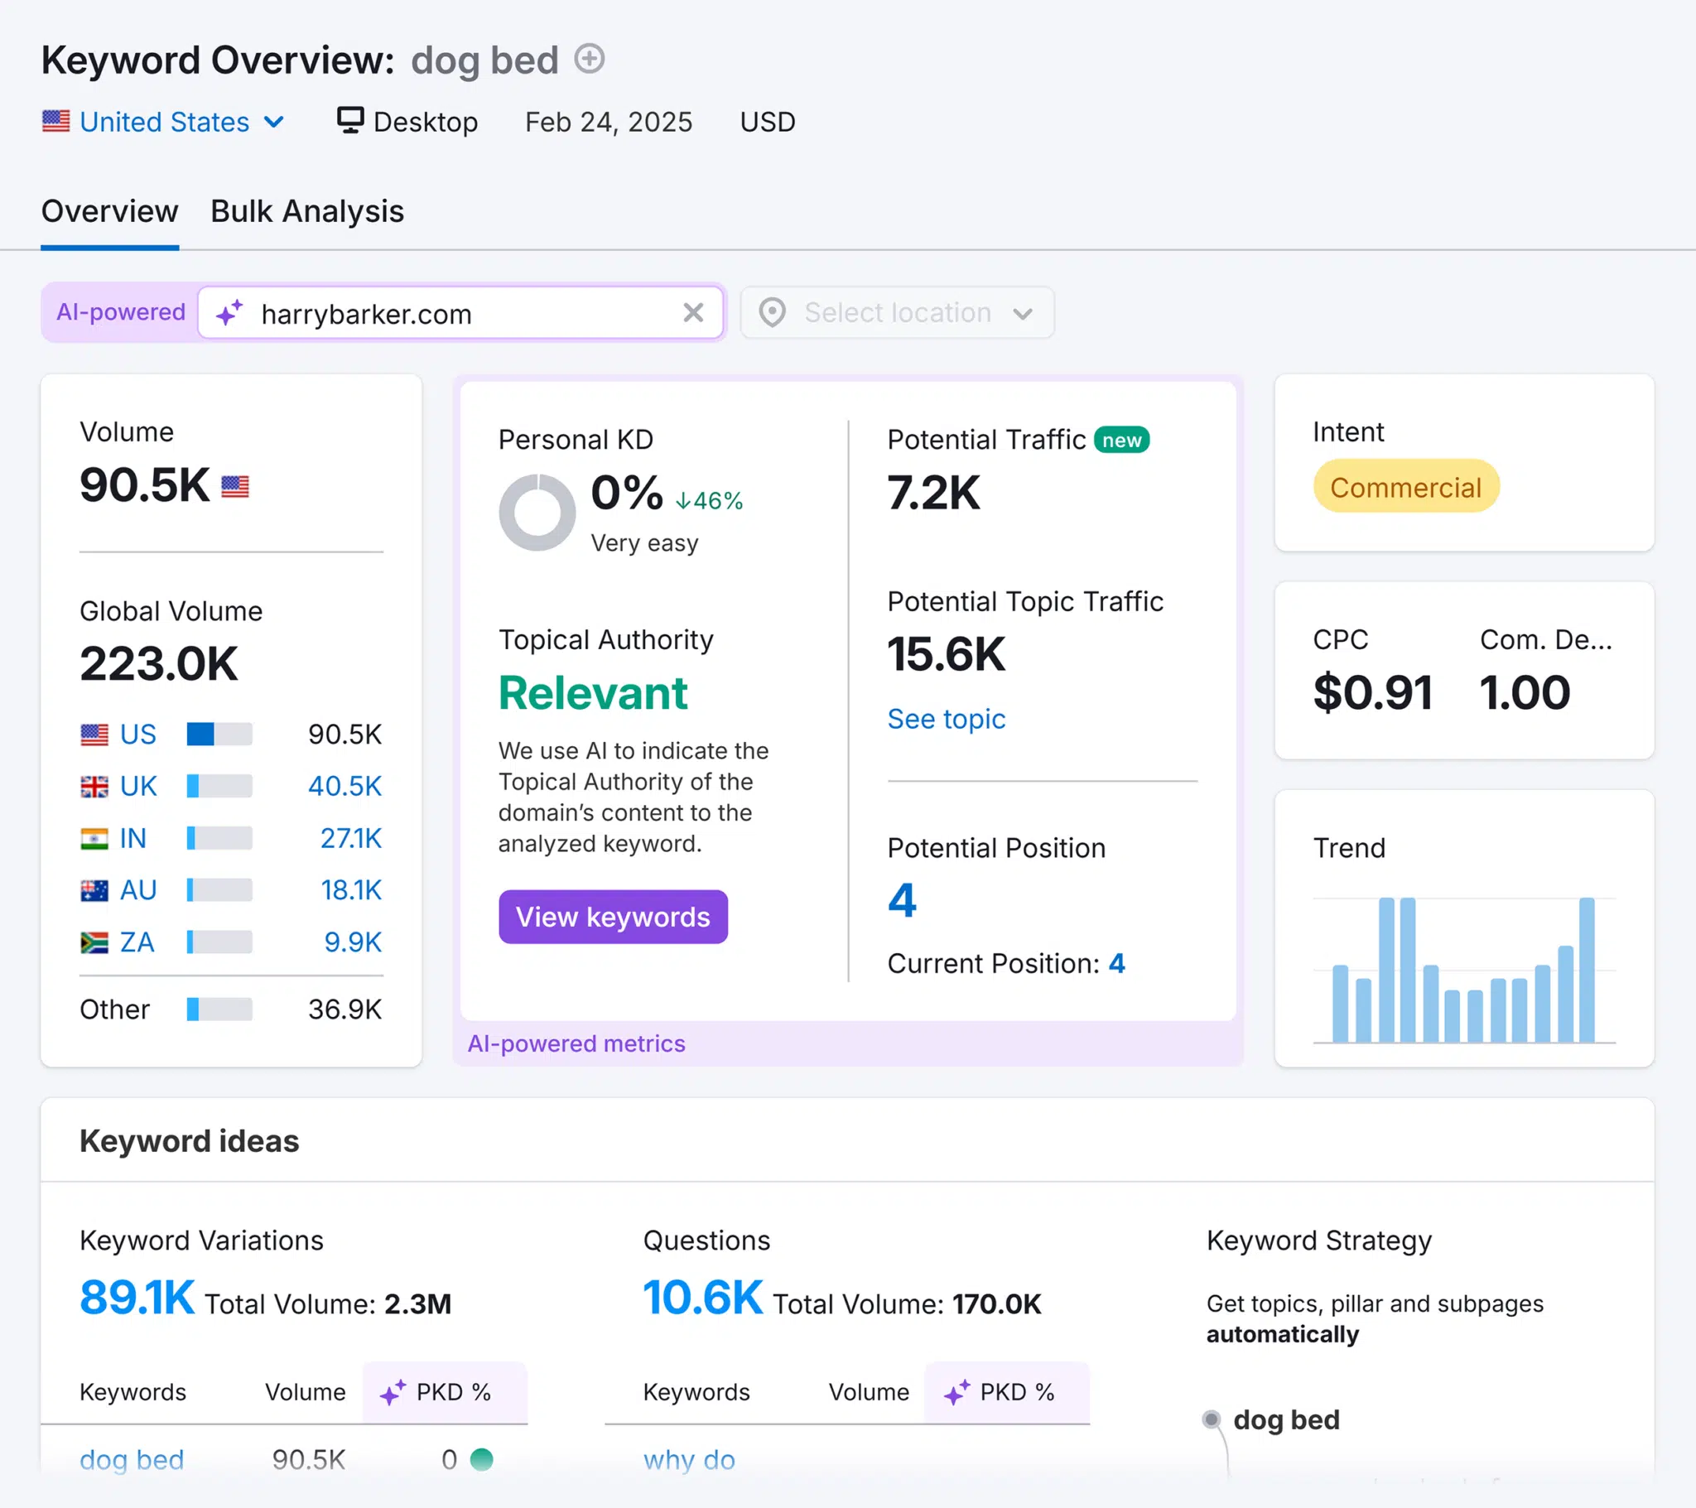
Task: Open the United States country dropdown
Action: (163, 122)
